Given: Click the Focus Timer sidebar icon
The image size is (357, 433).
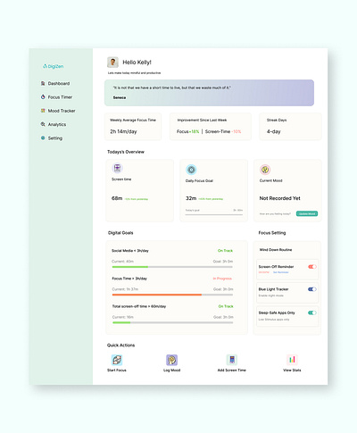Looking at the screenshot, I should (x=43, y=97).
